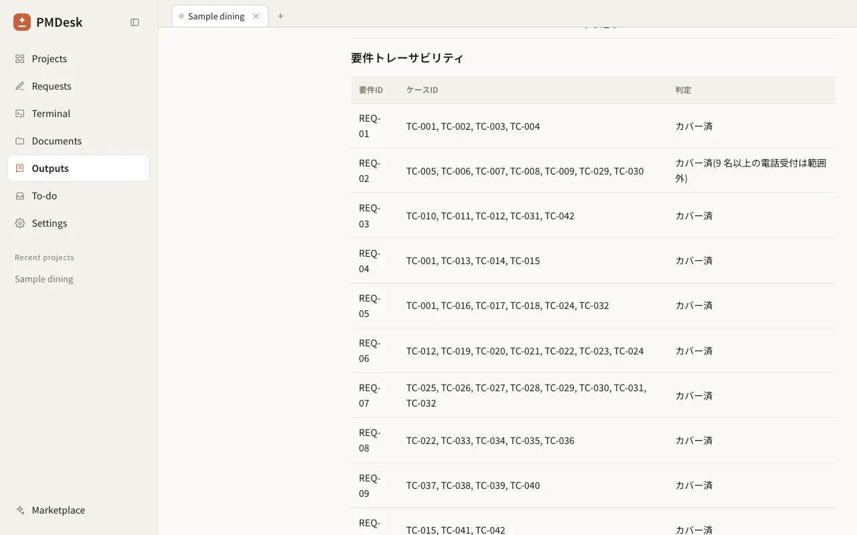Click the 要件トレーサビリティ heading

(407, 58)
